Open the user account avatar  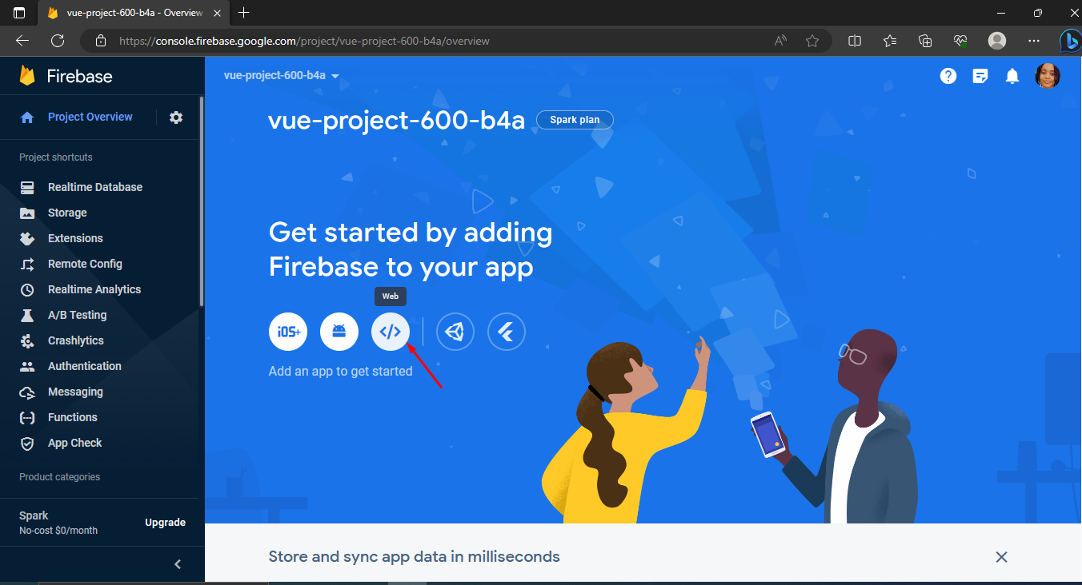[1048, 76]
